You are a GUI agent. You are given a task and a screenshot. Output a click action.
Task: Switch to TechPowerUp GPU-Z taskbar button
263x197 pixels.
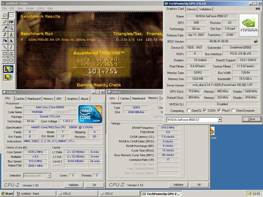[161, 194]
